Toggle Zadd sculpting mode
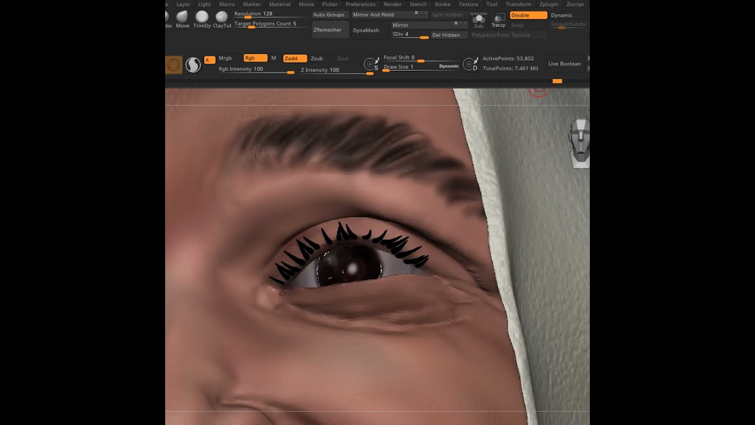The width and height of the screenshot is (755, 425). [x=294, y=58]
